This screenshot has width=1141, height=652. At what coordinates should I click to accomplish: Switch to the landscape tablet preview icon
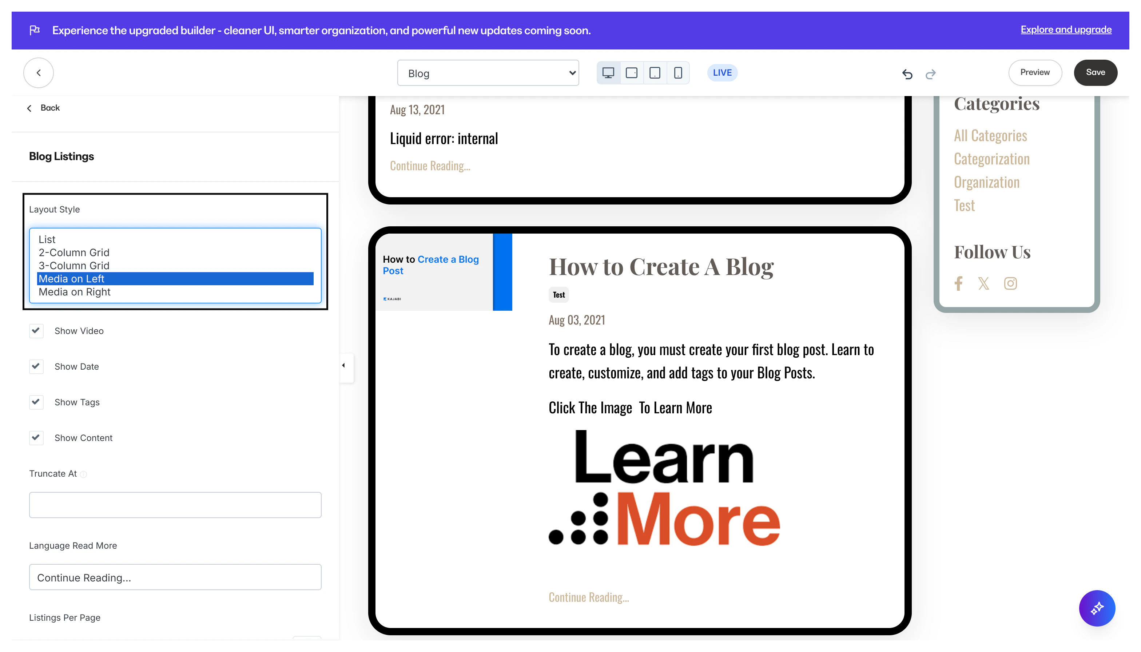(x=631, y=73)
